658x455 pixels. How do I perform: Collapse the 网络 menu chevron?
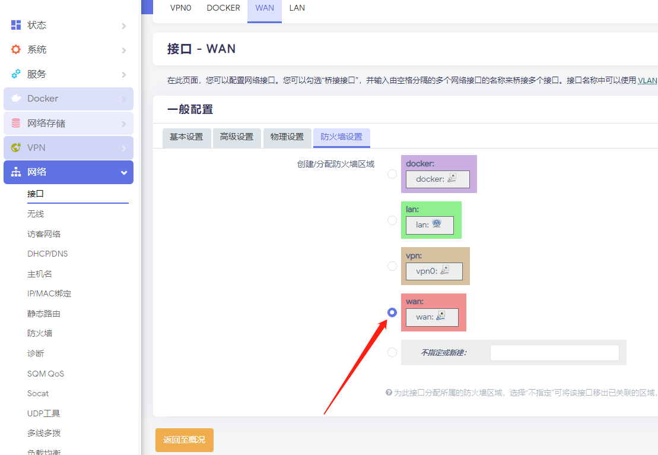tap(123, 173)
